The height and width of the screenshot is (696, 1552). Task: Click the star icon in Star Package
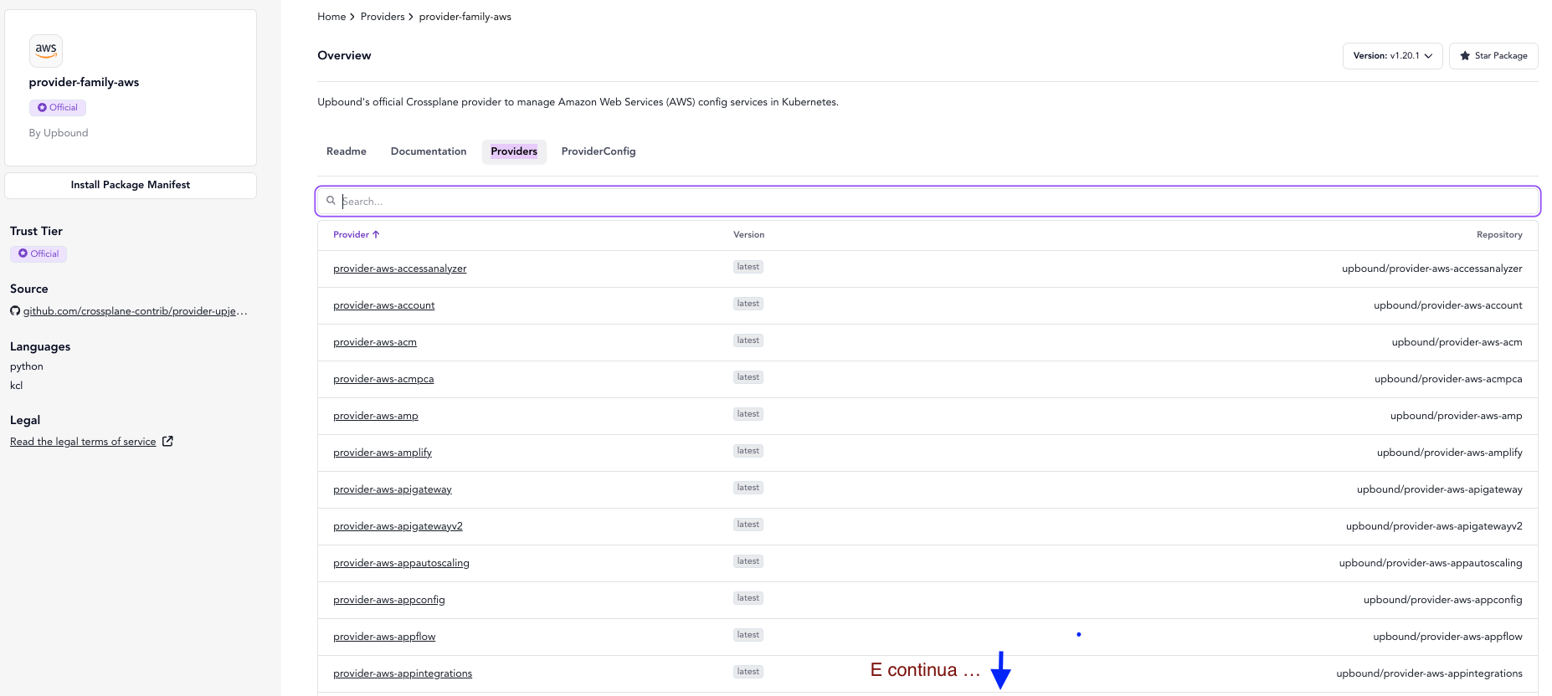click(x=1465, y=56)
